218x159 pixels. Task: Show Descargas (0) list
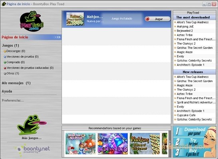[16, 51]
